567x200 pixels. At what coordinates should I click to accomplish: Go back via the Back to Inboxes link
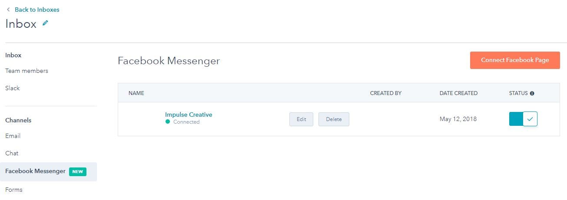click(x=37, y=10)
